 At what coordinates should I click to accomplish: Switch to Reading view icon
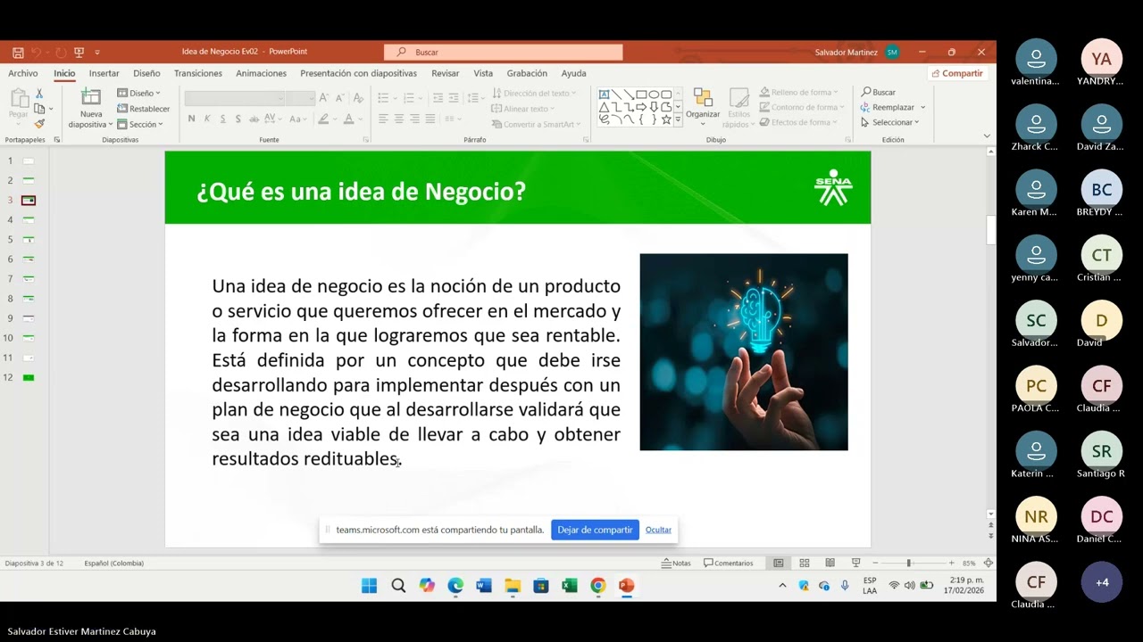click(830, 564)
